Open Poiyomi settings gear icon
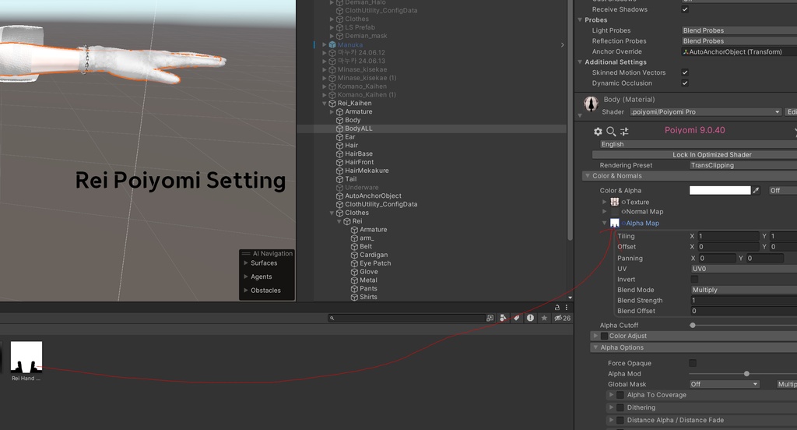This screenshot has height=430, width=797. pyautogui.click(x=598, y=132)
